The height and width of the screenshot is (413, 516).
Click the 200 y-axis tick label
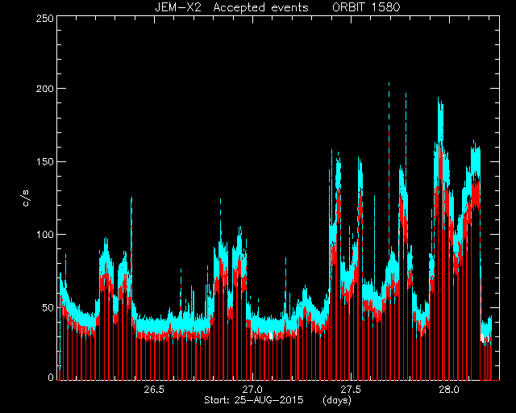tap(45, 89)
